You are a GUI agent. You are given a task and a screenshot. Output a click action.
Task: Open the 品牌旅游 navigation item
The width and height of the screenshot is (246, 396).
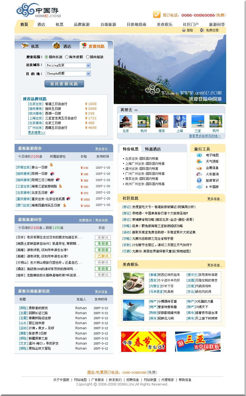point(82,24)
